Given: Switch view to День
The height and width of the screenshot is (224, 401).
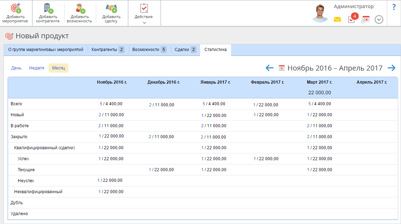Looking at the screenshot, I should [x=16, y=68].
